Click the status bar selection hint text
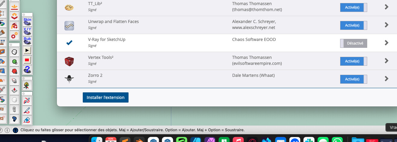 [132, 130]
